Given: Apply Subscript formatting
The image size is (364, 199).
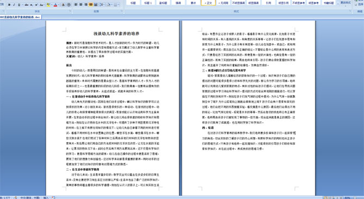Looking at the screenshot, I should [32, 5].
